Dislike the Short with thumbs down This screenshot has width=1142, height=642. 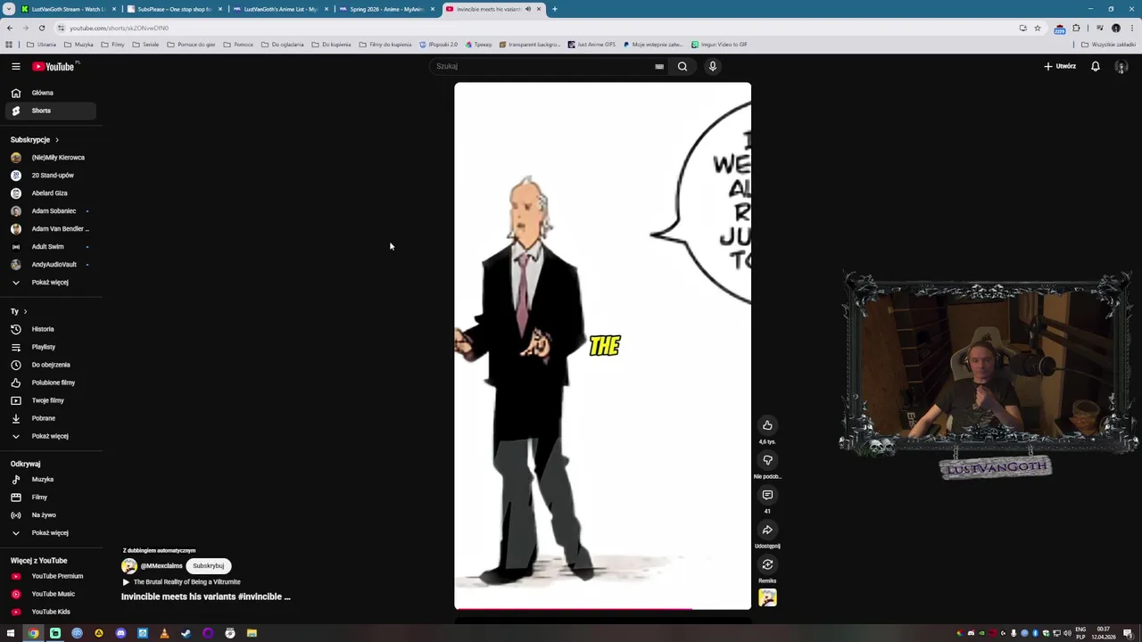(767, 460)
